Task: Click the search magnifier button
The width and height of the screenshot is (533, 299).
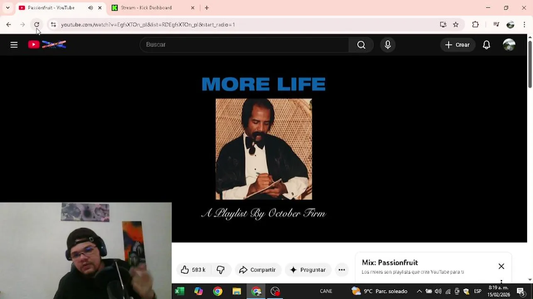Action: [361, 45]
